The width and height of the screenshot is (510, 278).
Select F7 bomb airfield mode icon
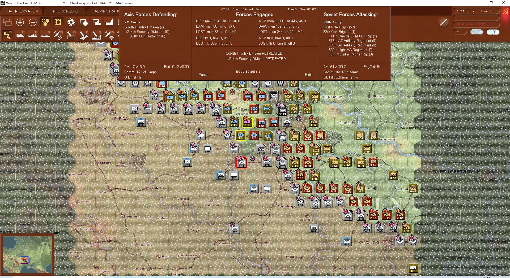click(84, 35)
